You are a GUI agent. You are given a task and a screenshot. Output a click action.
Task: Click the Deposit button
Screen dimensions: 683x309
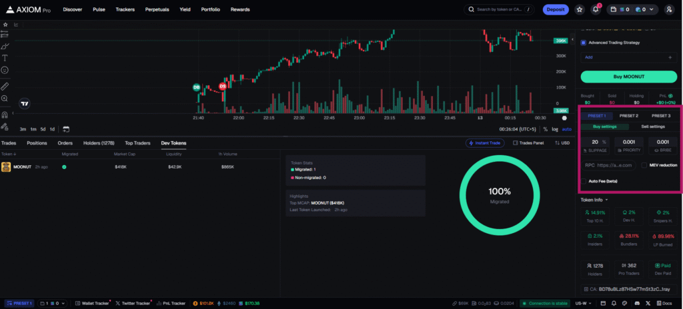click(556, 9)
